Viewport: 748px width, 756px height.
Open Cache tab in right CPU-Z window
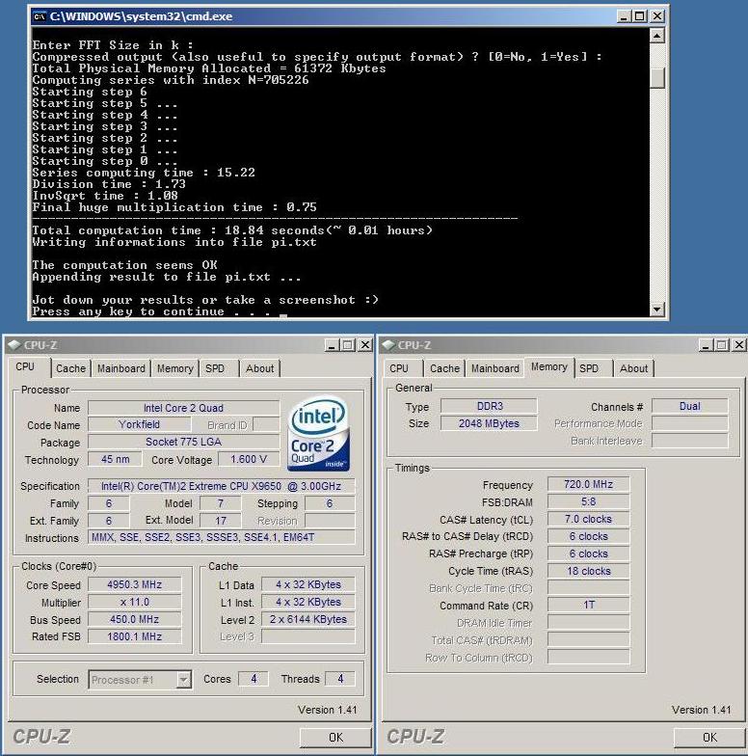click(x=444, y=368)
